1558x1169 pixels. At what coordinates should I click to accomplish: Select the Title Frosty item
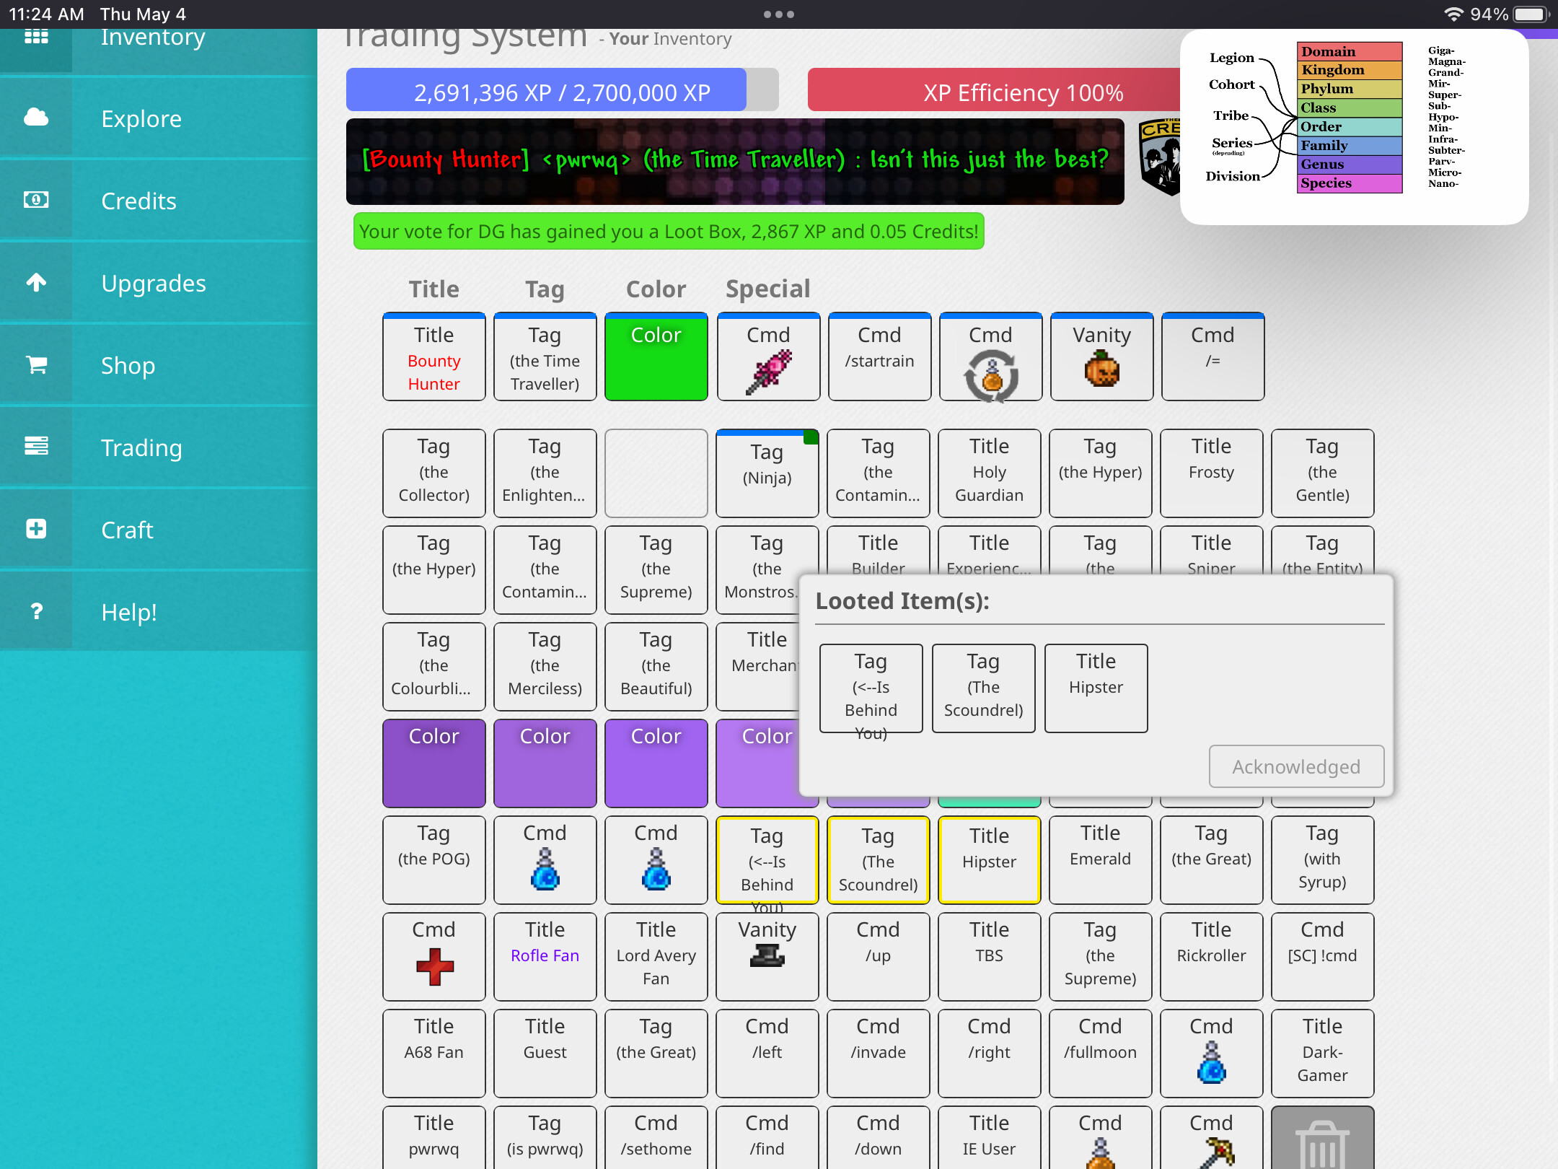click(x=1212, y=473)
